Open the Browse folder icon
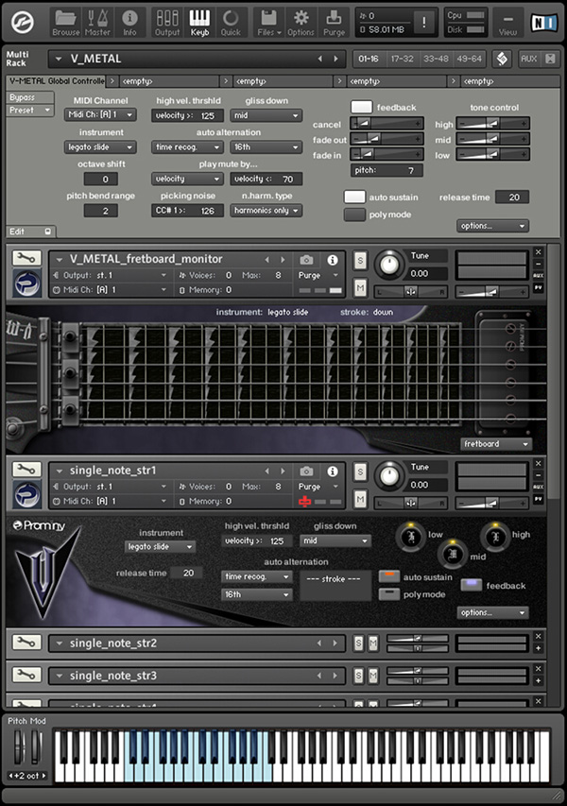Viewport: 567px width, 806px height. 65,19
